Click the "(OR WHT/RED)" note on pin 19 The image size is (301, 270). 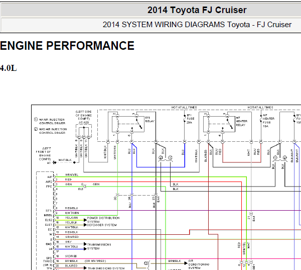point(95,261)
